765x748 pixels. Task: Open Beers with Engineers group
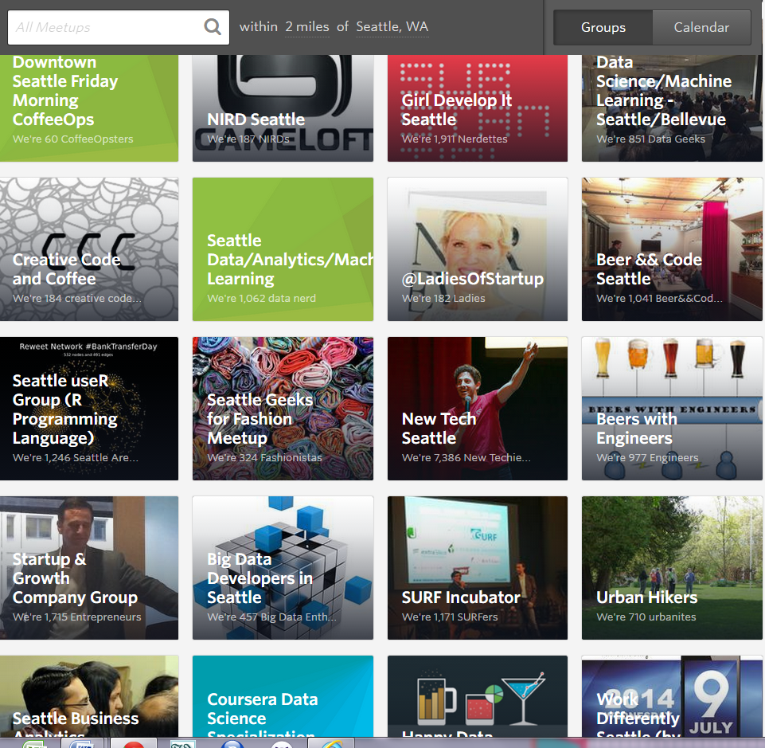[x=672, y=408]
